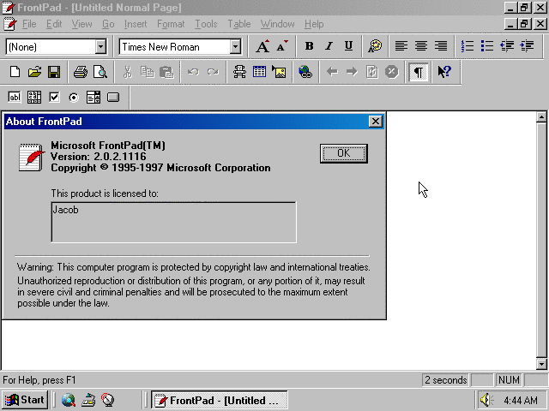This screenshot has width=549, height=411.
Task: Click the scrollbar down arrow
Action: point(541,364)
